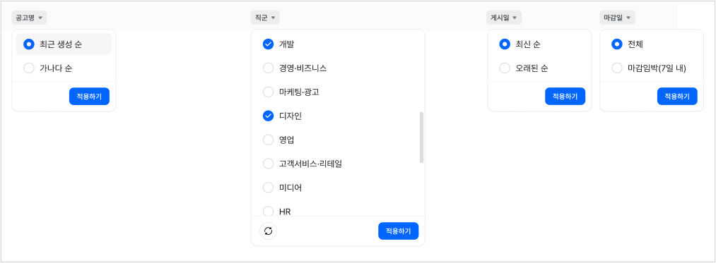Screen dimensions: 716x263
Task: Click 적용하기 in the 공고명 panel
Action: [90, 96]
